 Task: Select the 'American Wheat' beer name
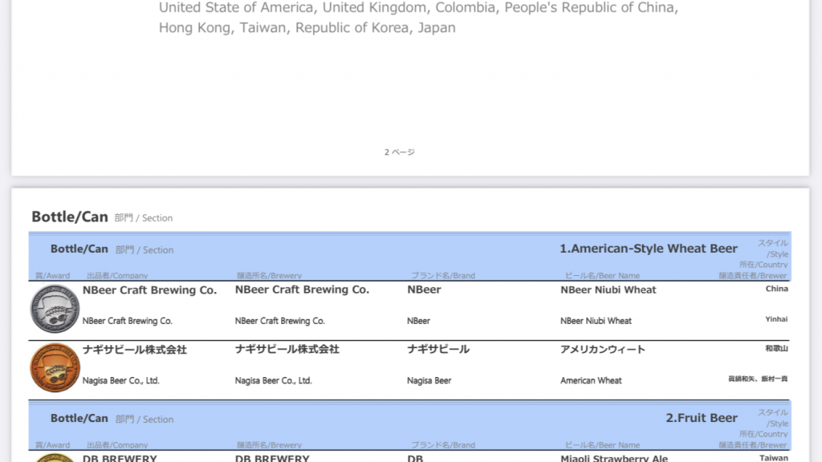click(x=591, y=380)
